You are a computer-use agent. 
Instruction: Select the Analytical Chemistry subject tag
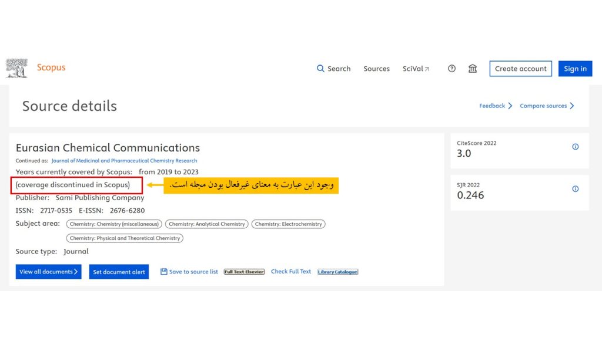206,224
